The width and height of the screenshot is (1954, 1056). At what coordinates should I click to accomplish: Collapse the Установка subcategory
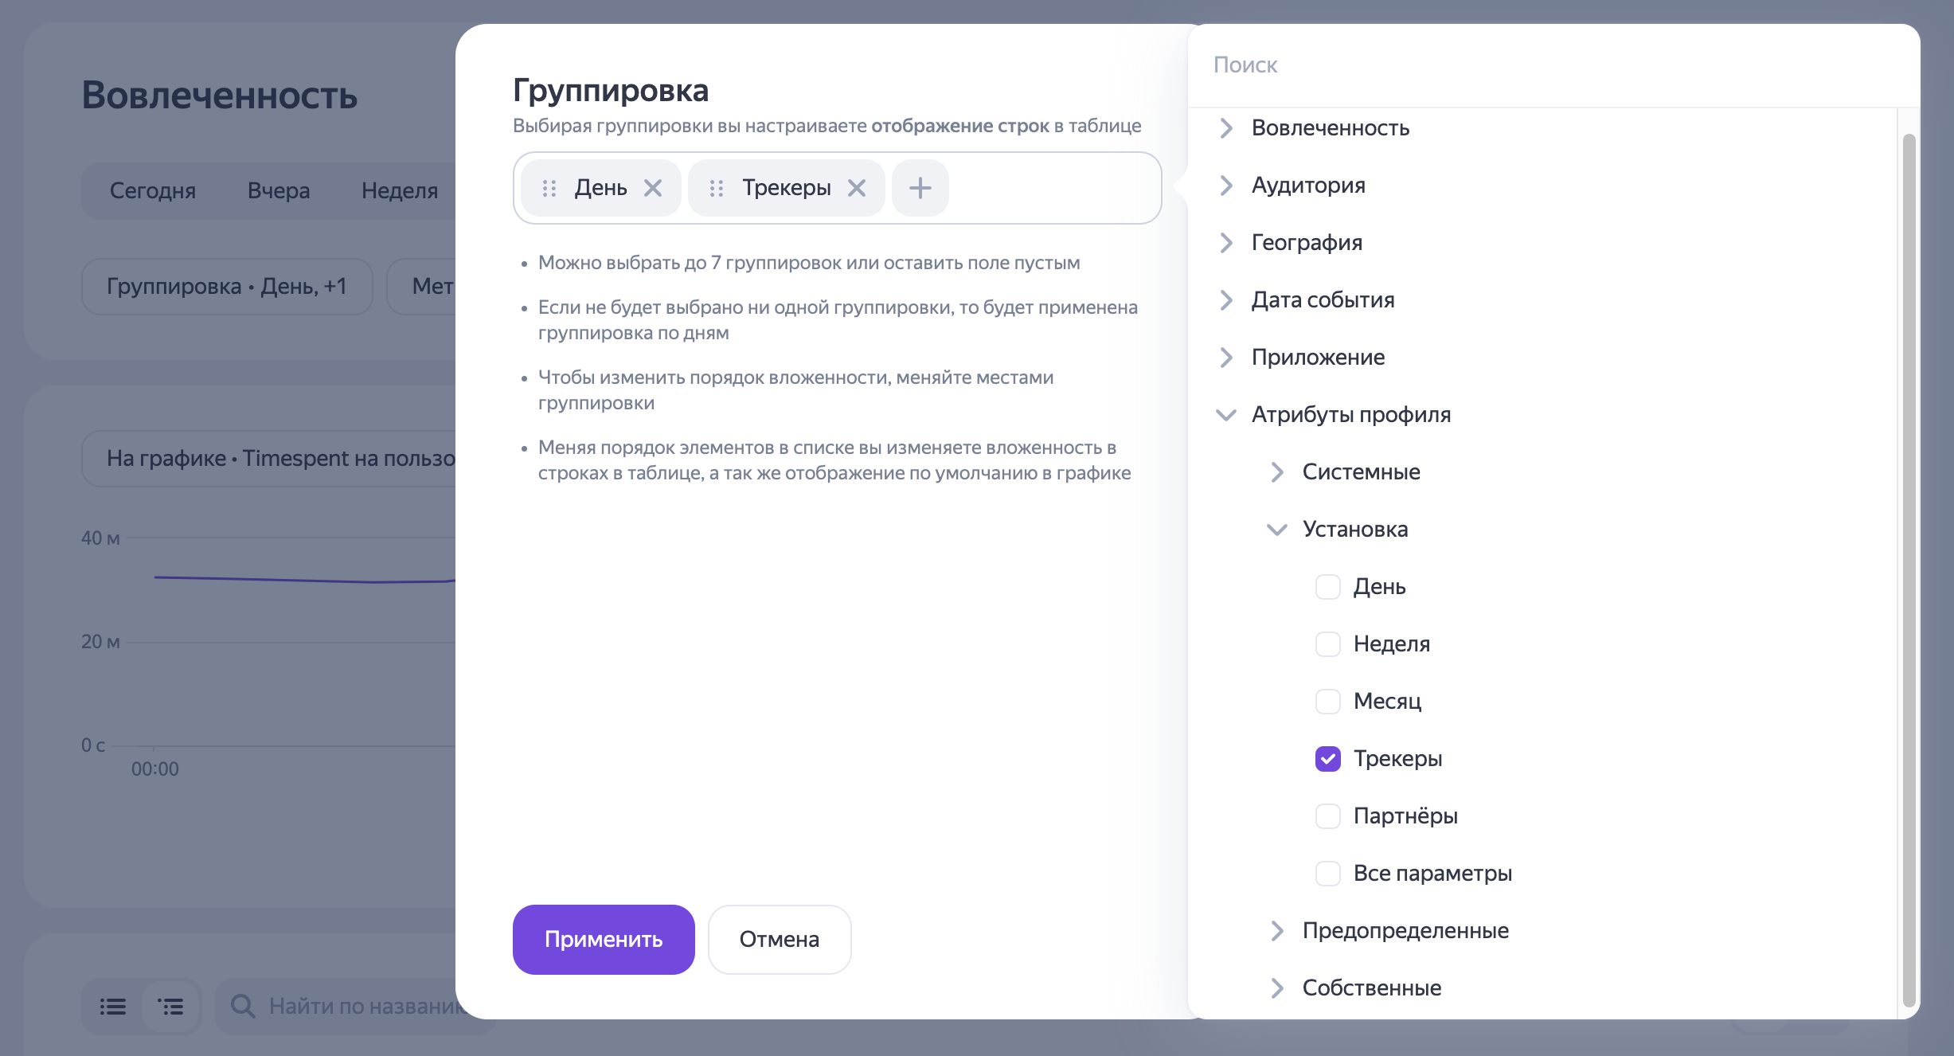(1277, 530)
